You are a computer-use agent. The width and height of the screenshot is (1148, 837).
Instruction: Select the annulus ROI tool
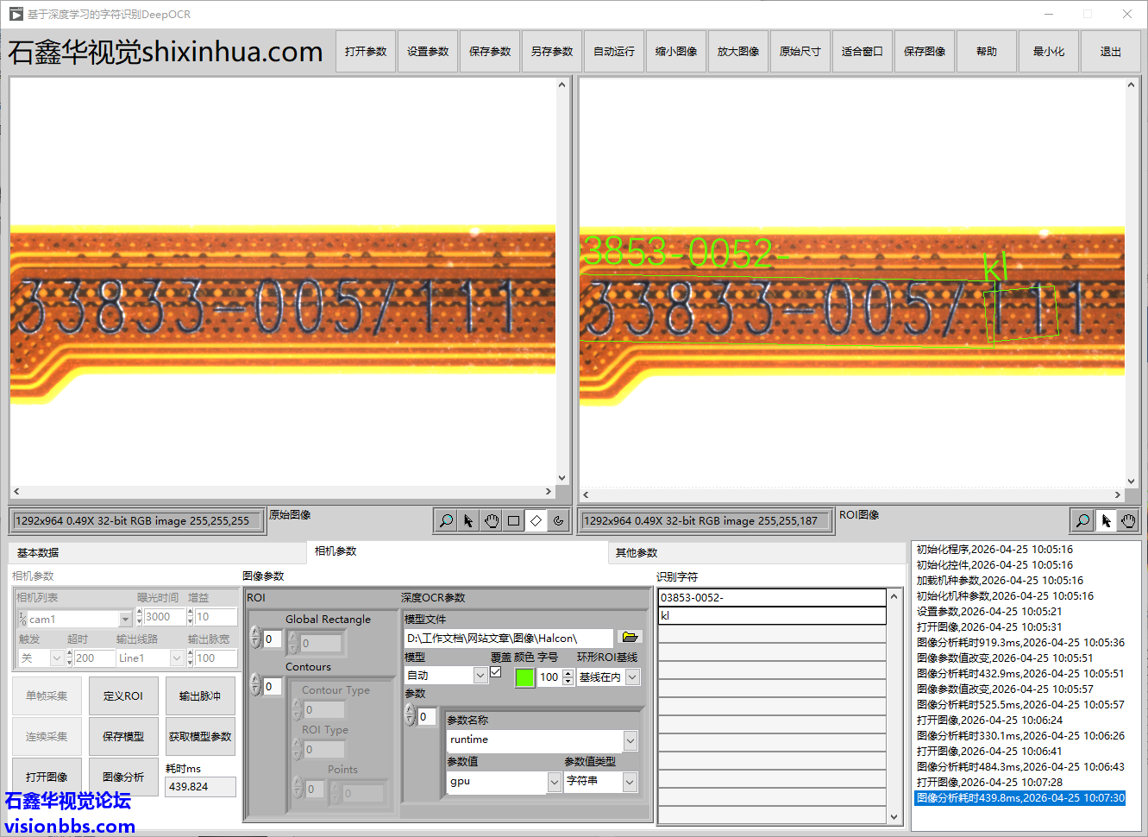click(558, 520)
